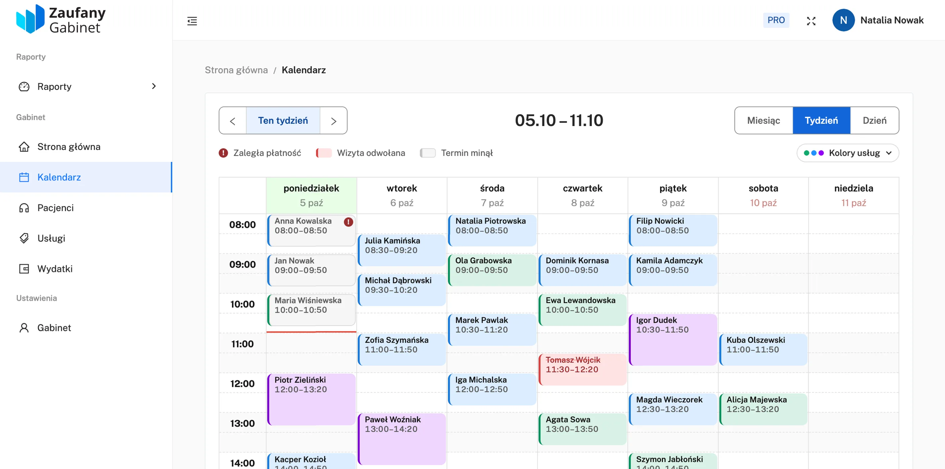Click the Raporty gauge icon

[24, 87]
